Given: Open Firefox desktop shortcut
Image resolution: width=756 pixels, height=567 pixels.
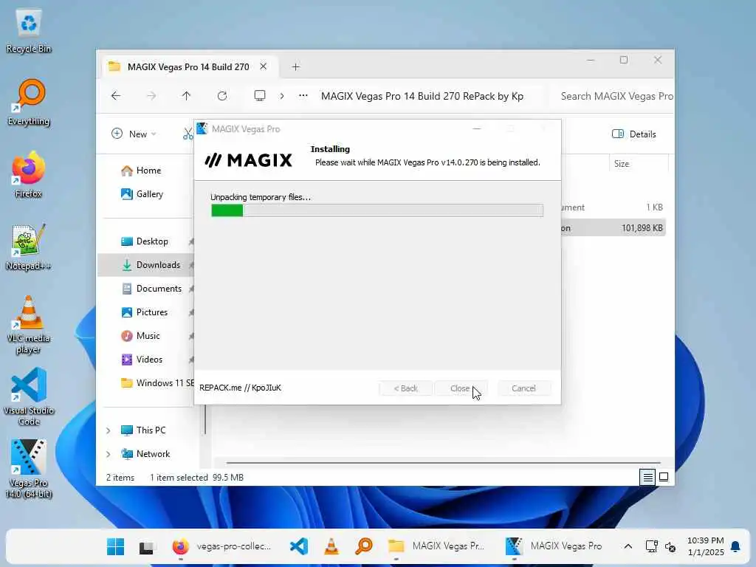Looking at the screenshot, I should [x=29, y=174].
